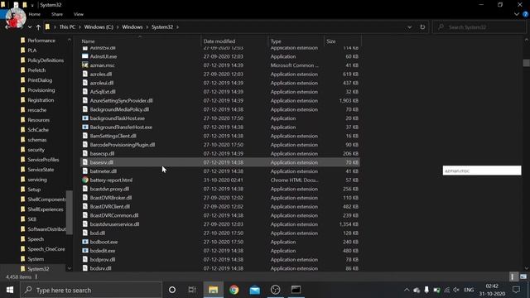The width and height of the screenshot is (530, 298).
Task: Open Cortana from the taskbar
Action: point(172,290)
